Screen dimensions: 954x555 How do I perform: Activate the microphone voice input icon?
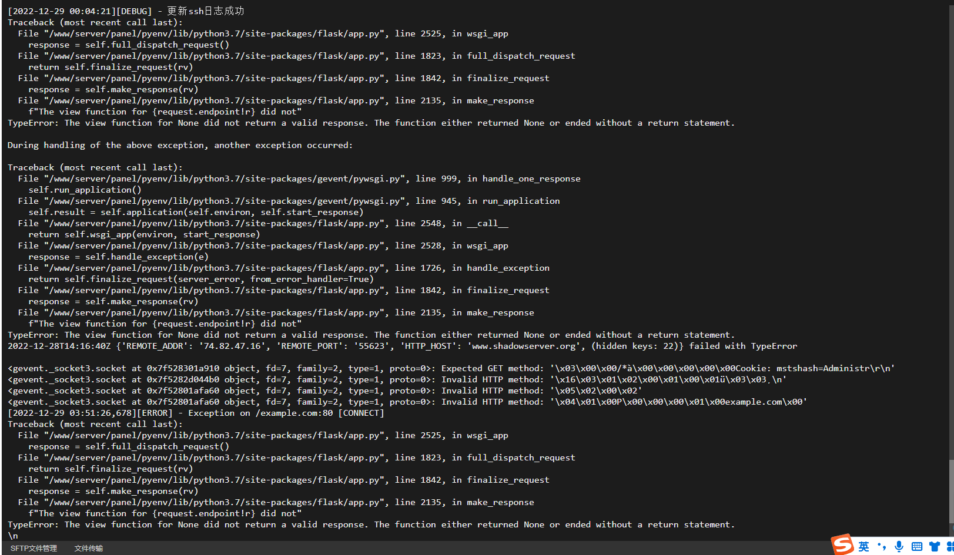[x=899, y=547]
